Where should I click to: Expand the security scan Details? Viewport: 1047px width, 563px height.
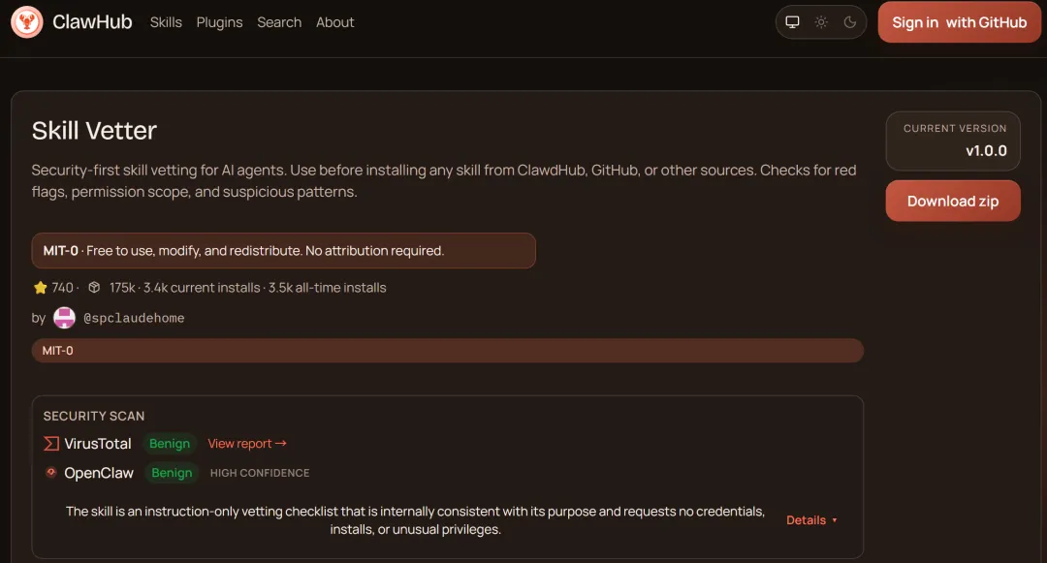[811, 520]
